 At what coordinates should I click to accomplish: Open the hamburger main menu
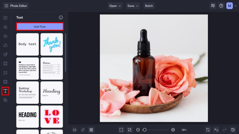click(x=6, y=6)
